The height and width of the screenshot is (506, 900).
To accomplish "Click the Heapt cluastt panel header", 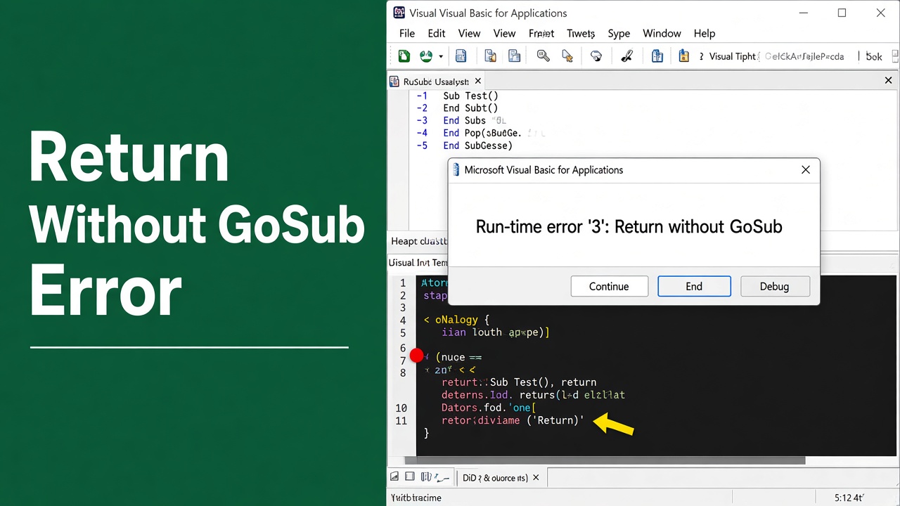I will (418, 241).
